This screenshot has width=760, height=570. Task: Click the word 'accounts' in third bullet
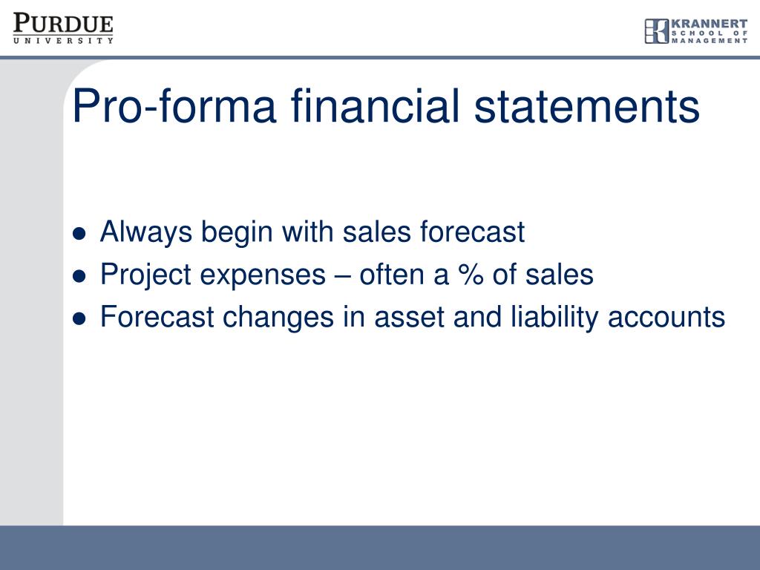pos(666,318)
